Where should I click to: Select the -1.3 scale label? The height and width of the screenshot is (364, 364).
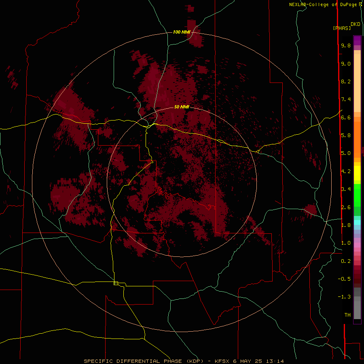[x=344, y=297]
